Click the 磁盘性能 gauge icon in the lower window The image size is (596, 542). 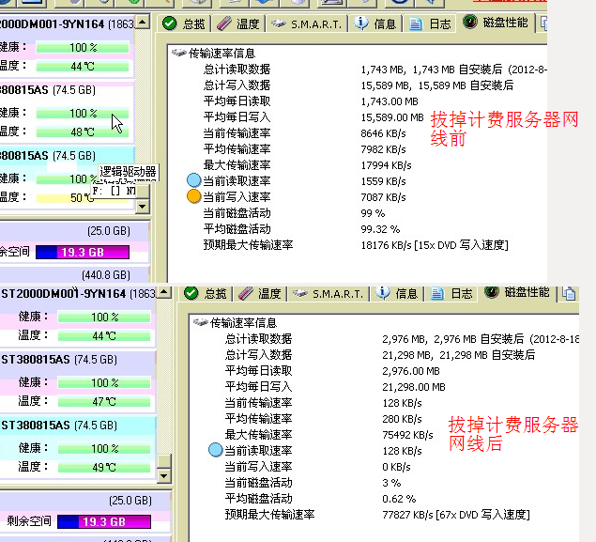pyautogui.click(x=492, y=292)
